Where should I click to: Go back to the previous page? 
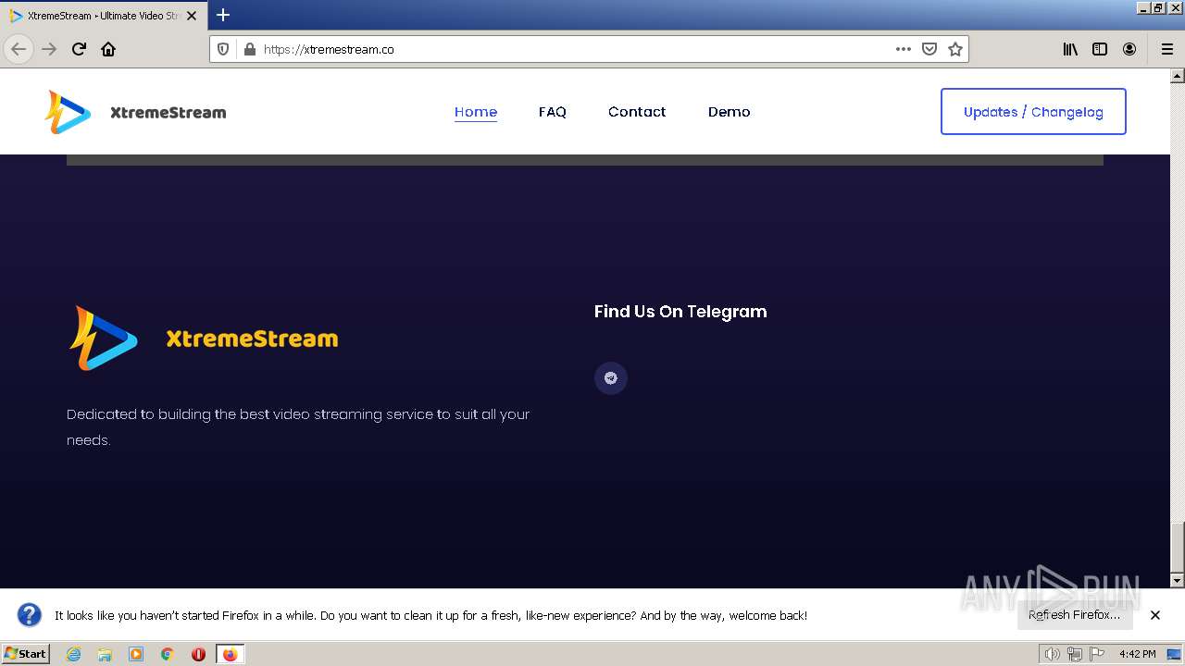coord(19,49)
